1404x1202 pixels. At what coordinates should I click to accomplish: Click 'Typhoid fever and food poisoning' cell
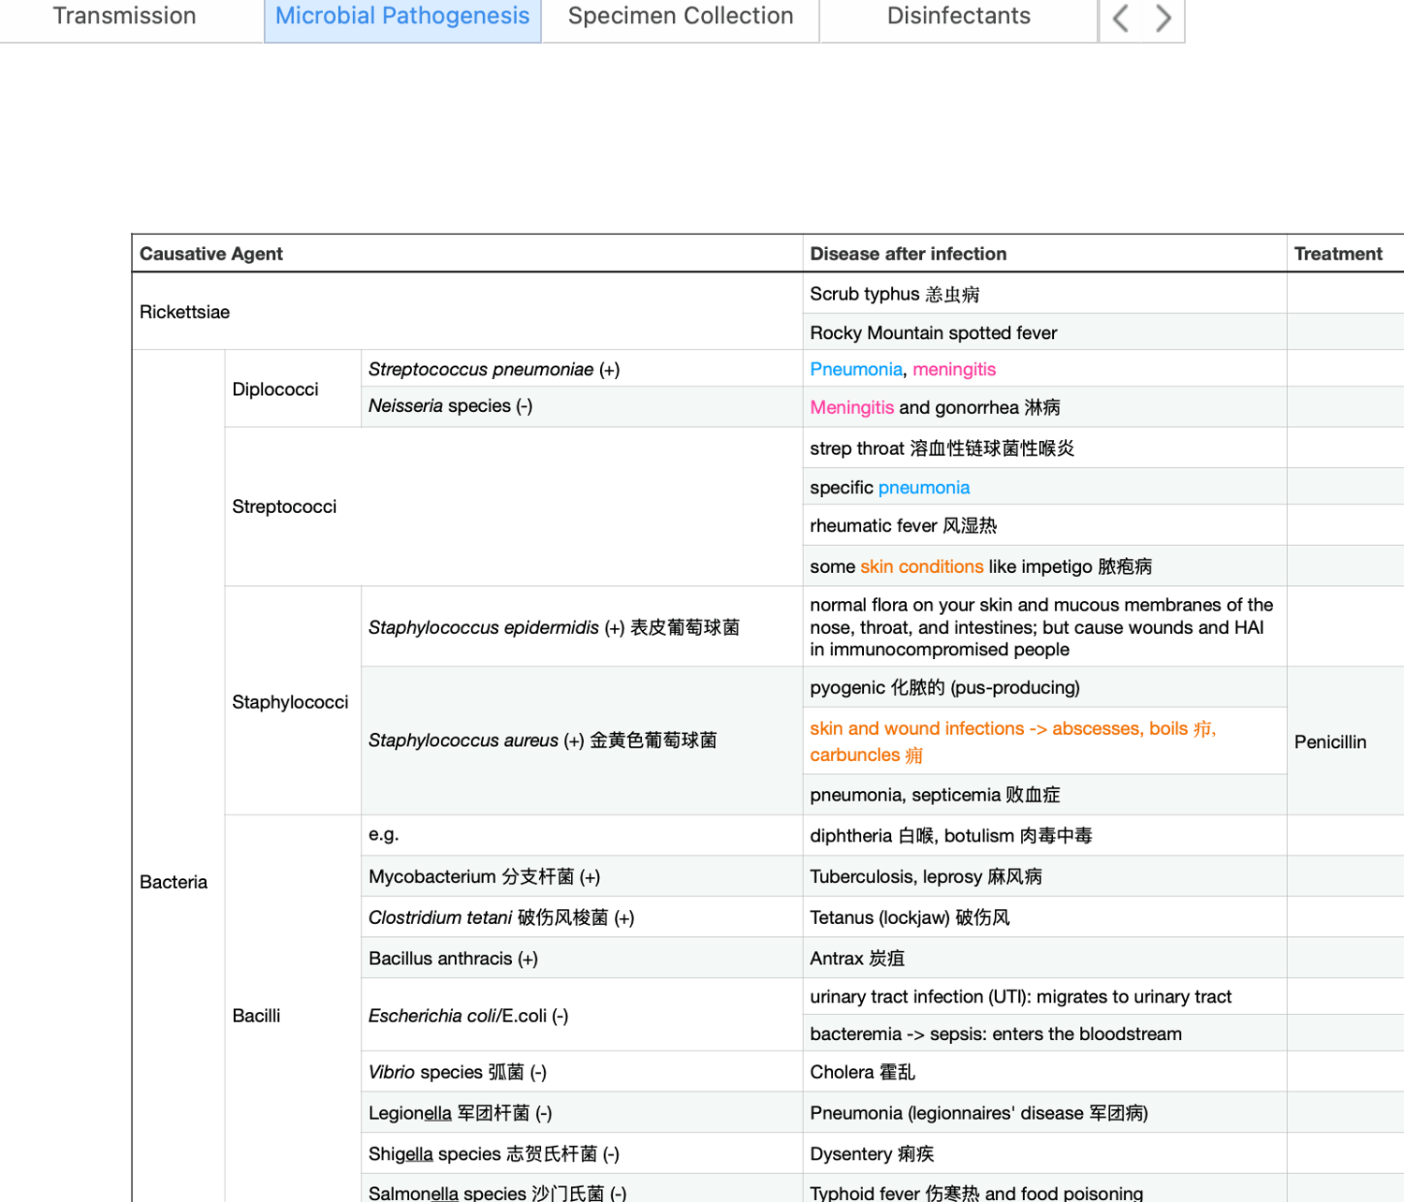(1045, 1189)
